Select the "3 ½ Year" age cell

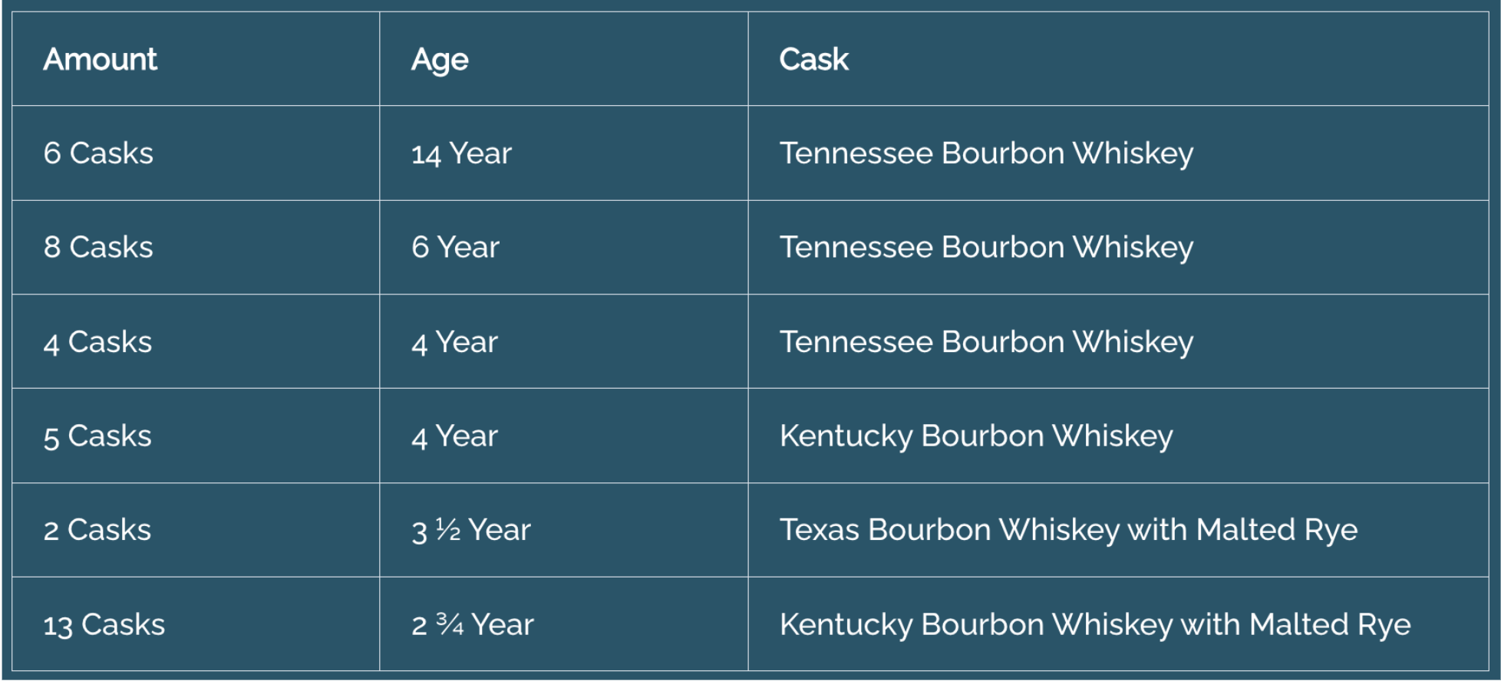tap(471, 530)
